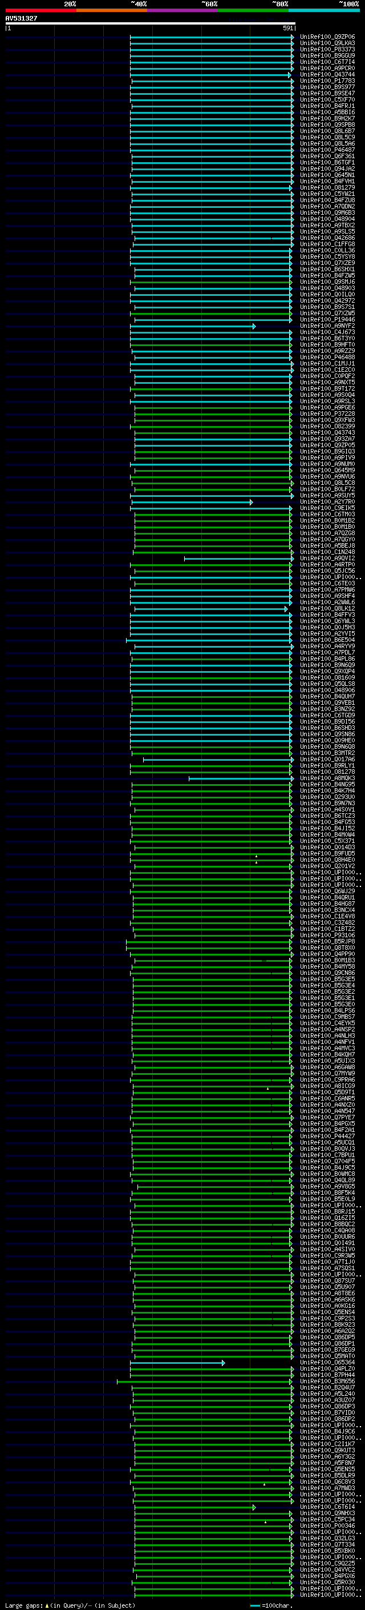Select hit label UniRef100_A9NYF2

click(x=327, y=326)
